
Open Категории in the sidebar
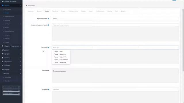point(8,9)
